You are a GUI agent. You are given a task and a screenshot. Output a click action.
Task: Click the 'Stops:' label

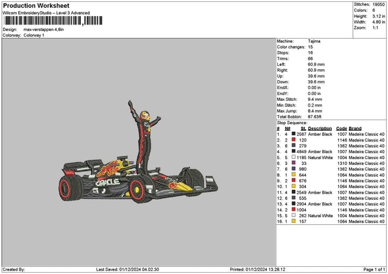[283, 53]
